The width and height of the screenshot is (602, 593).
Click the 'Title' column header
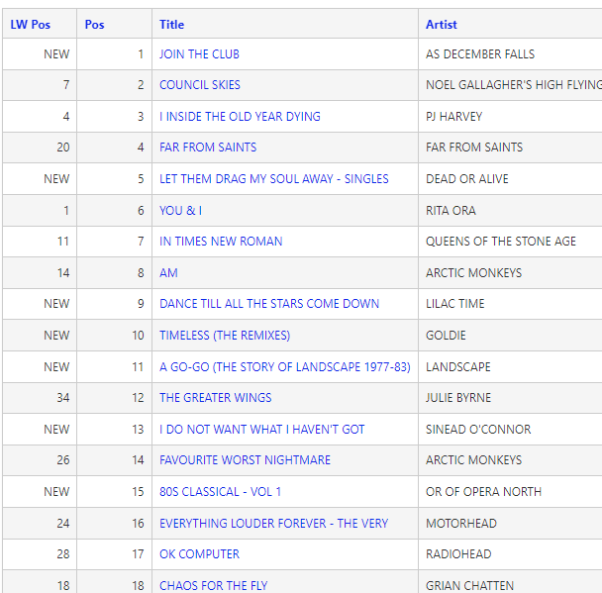pyautogui.click(x=171, y=24)
